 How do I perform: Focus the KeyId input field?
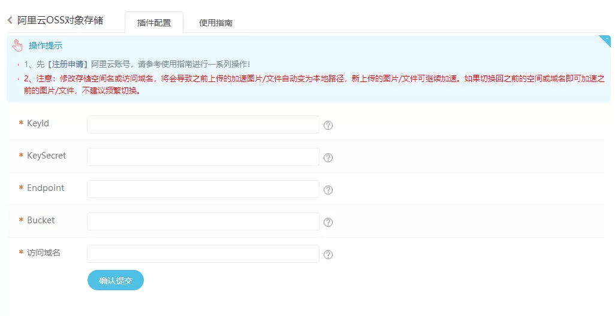click(203, 124)
